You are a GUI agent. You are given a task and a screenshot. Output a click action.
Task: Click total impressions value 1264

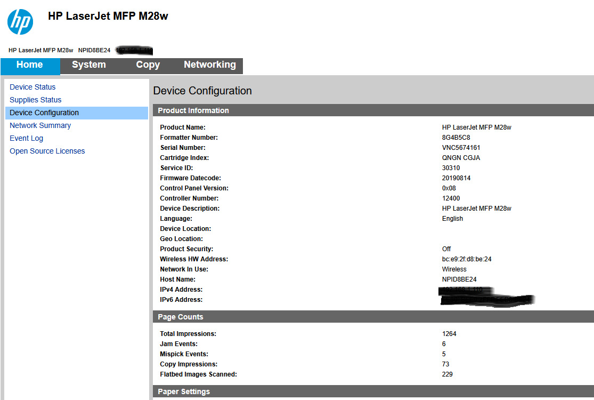pos(449,334)
